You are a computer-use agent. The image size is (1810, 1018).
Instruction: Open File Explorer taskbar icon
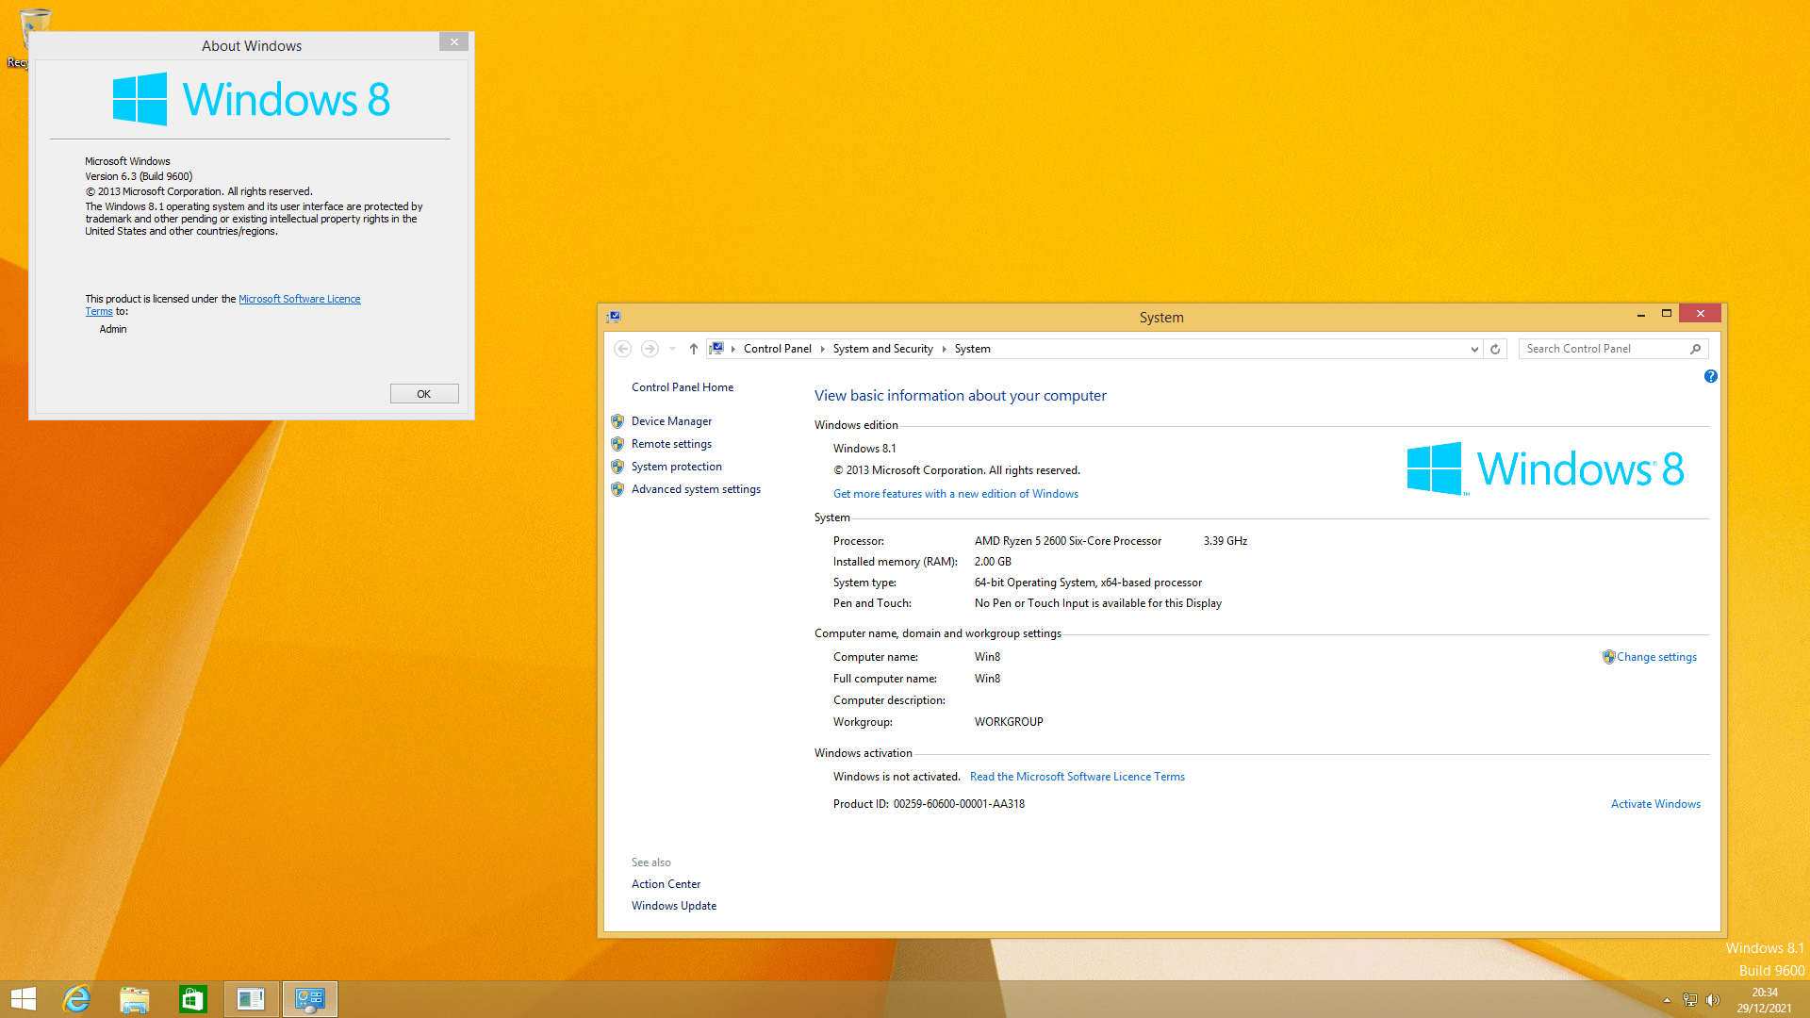pyautogui.click(x=135, y=999)
